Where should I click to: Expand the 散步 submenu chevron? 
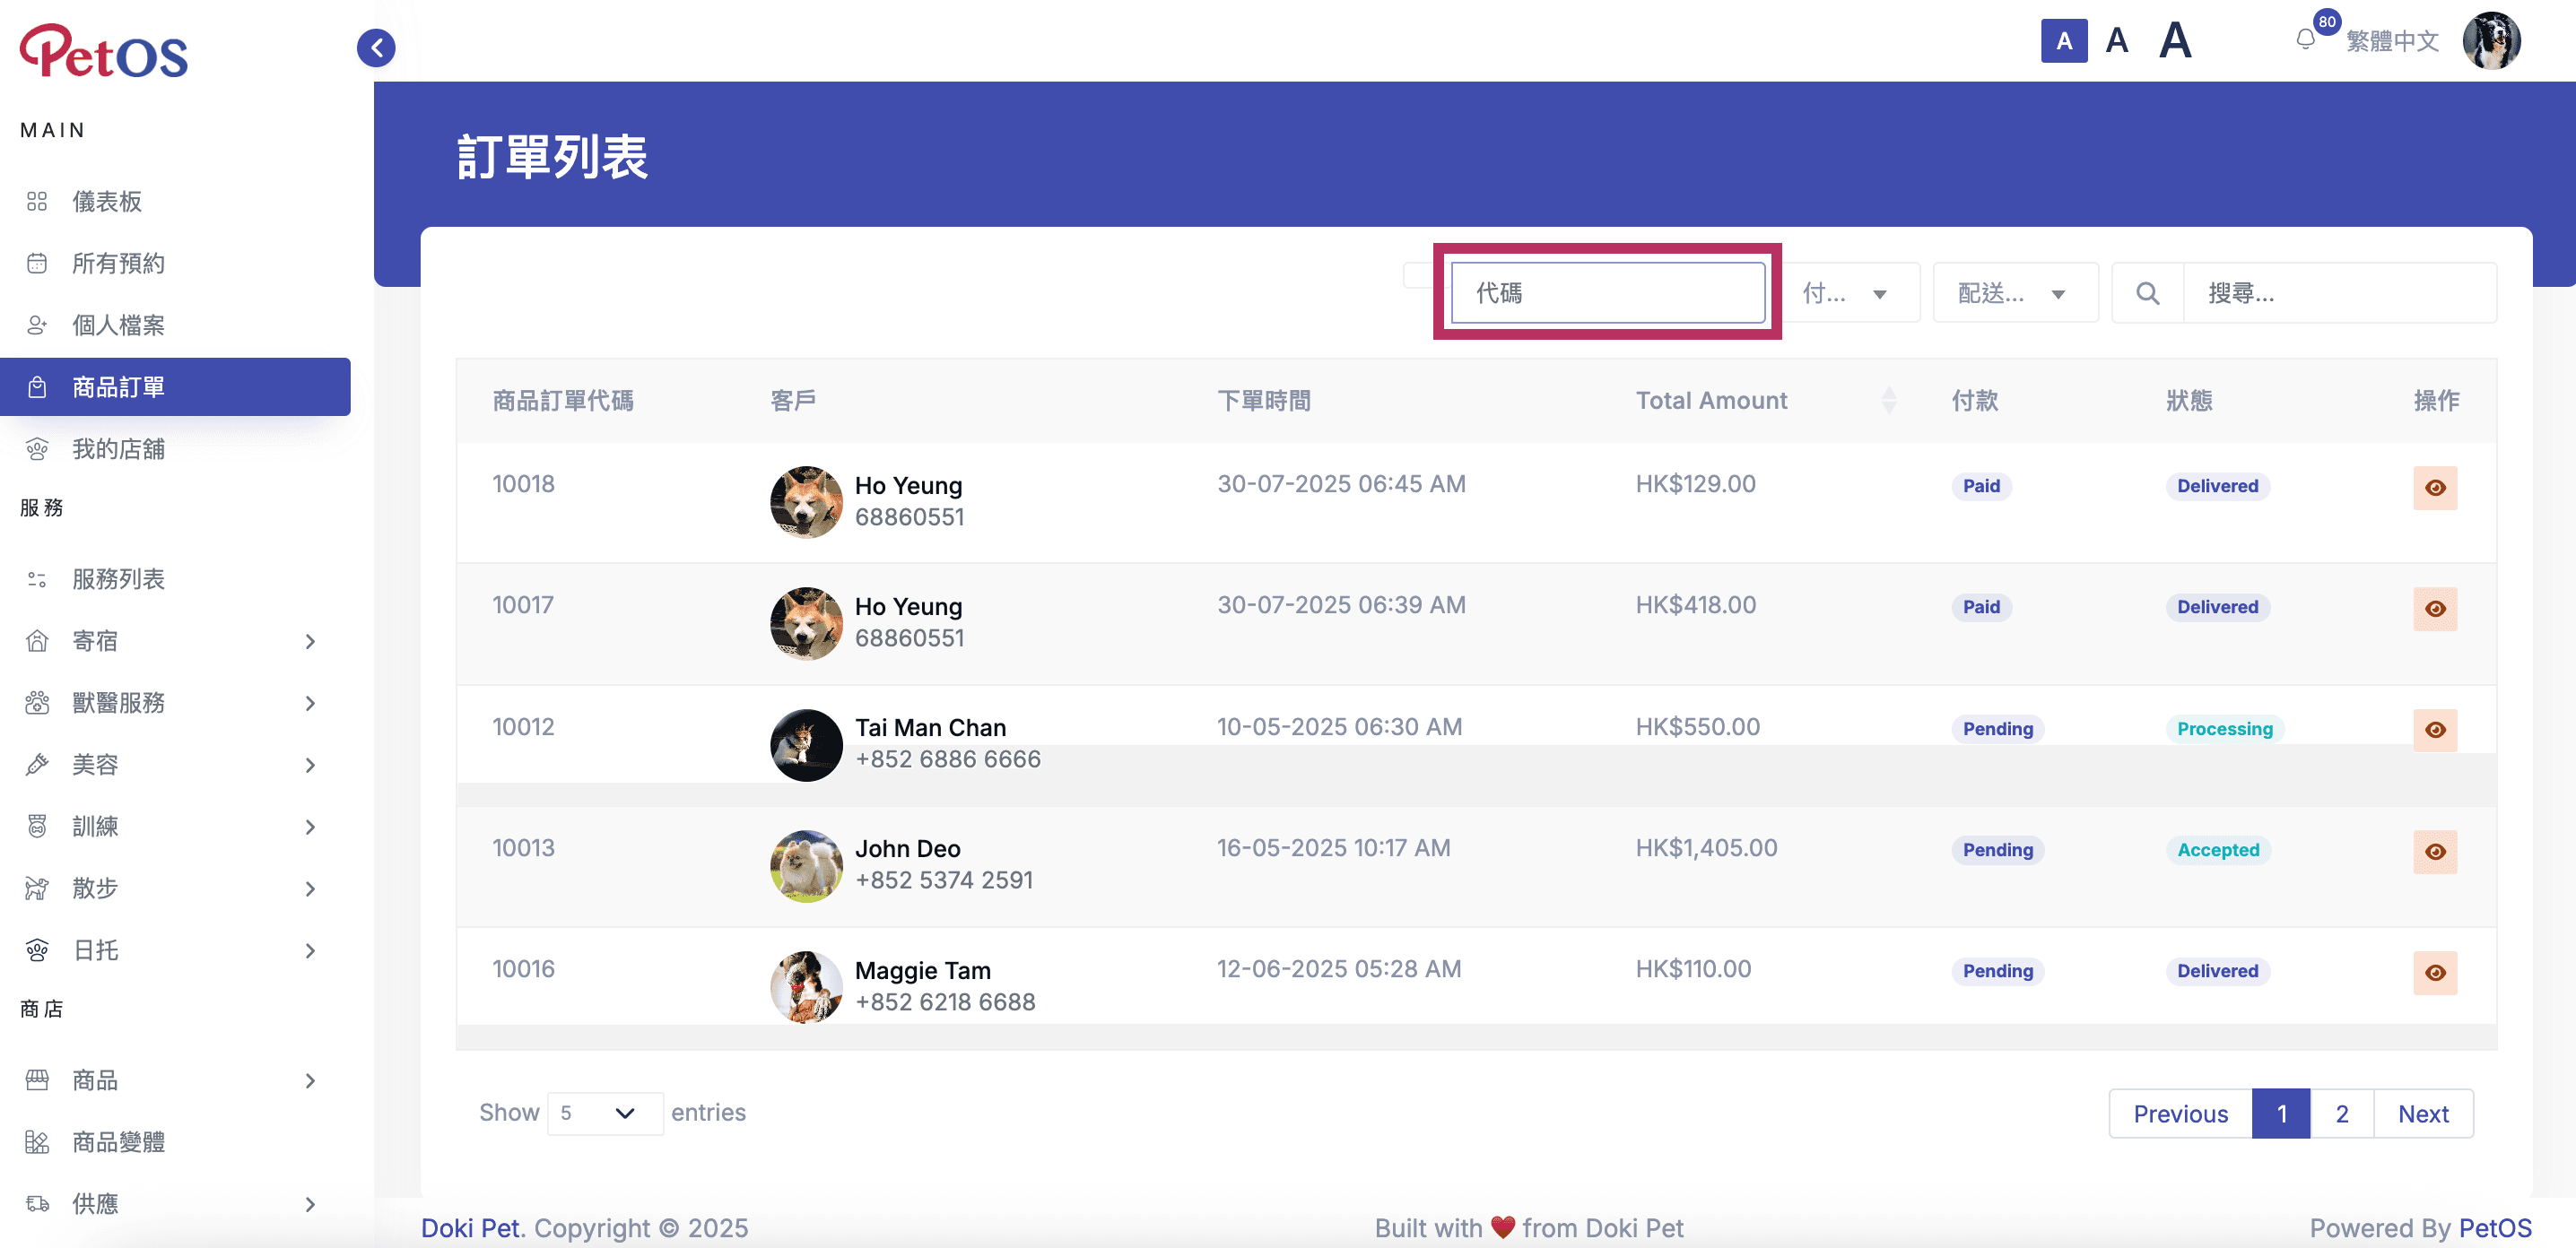tap(310, 889)
